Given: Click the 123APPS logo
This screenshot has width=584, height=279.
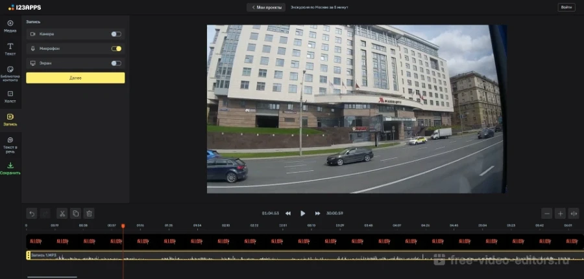Looking at the screenshot, I should click(25, 7).
